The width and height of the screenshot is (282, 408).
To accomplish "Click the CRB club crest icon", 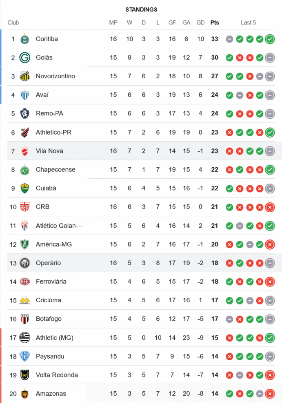I will click(x=25, y=207).
